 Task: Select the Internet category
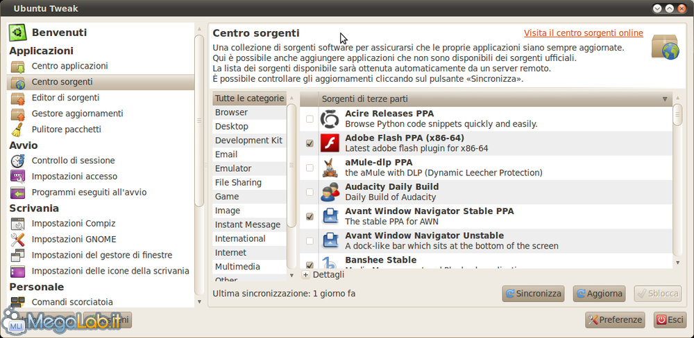coord(249,253)
